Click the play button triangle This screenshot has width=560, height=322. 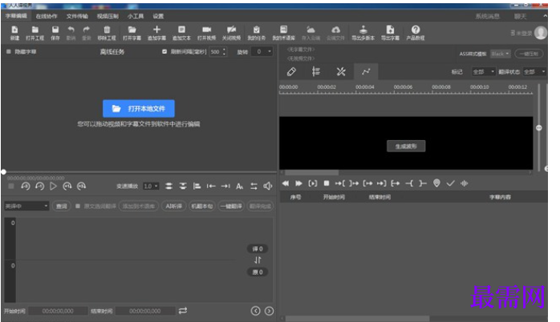click(53, 186)
